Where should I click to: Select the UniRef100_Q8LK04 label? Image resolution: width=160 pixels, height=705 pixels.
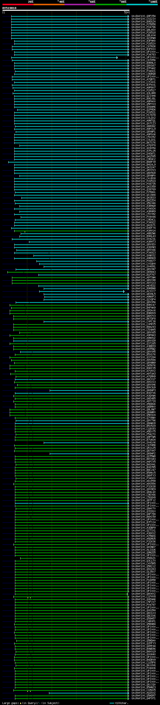[x=143, y=35]
